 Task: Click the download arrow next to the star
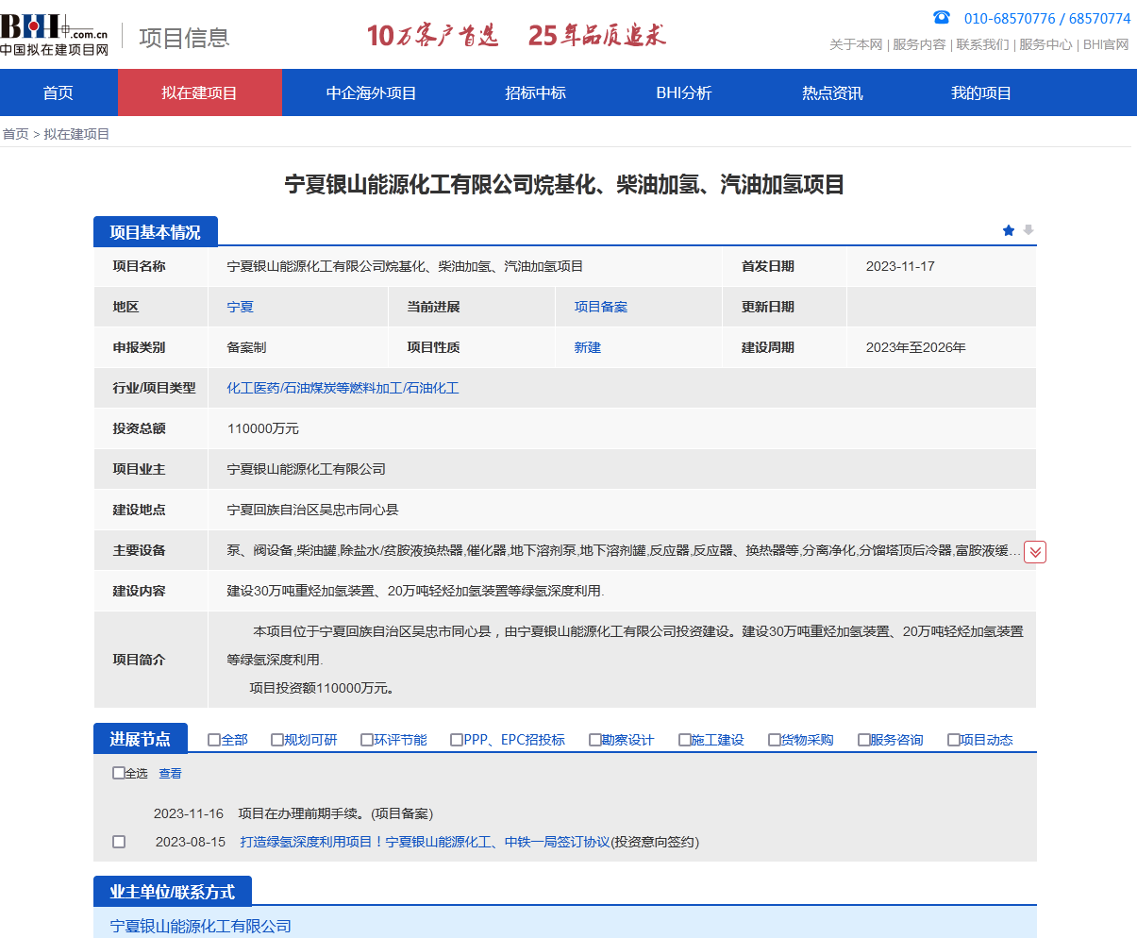[1028, 229]
